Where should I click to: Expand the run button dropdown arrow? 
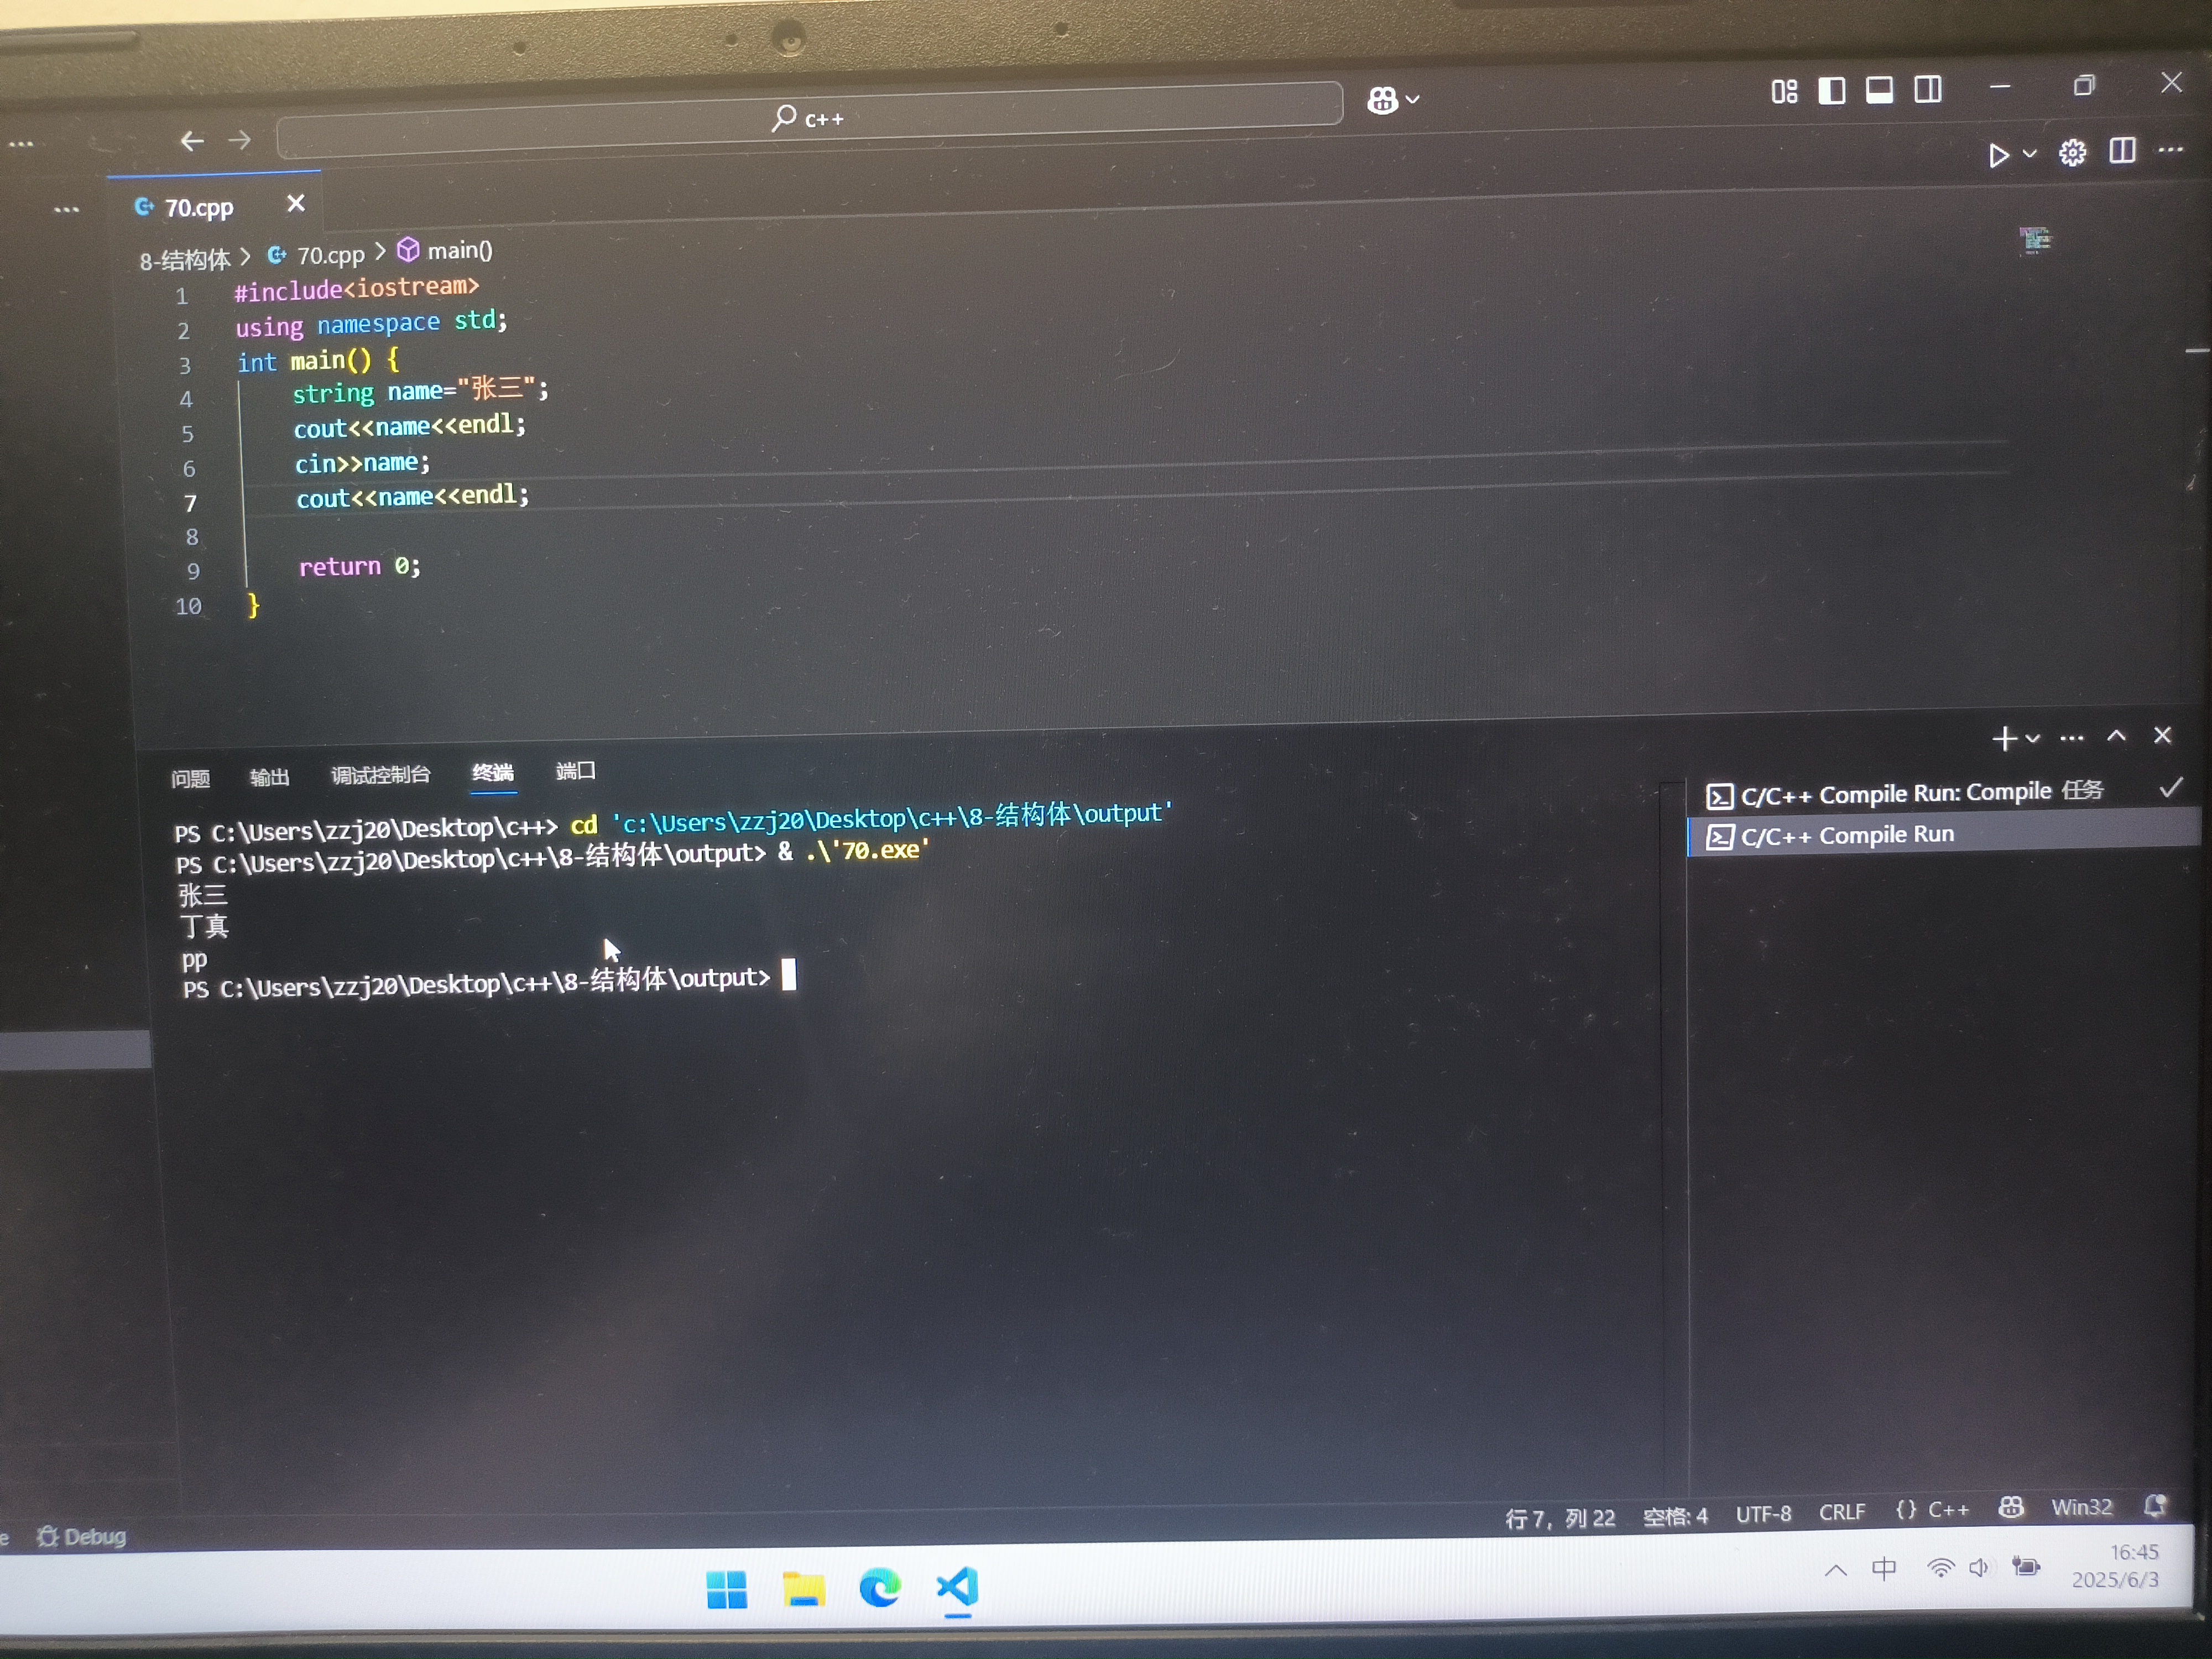[2029, 154]
